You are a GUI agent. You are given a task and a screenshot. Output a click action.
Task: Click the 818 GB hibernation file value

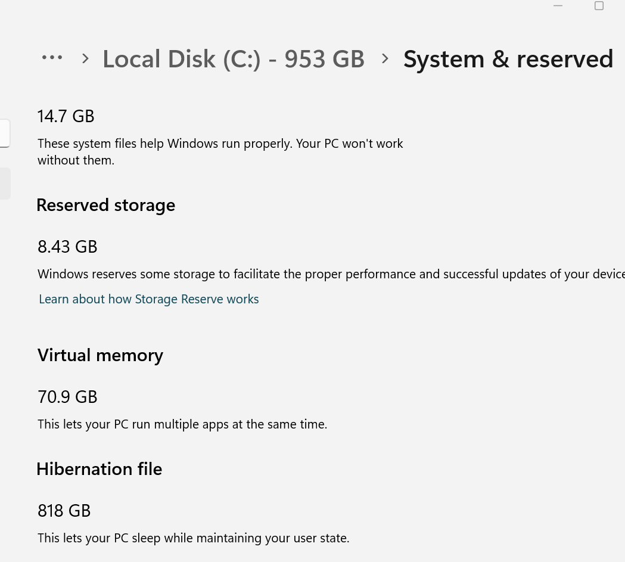tap(64, 511)
